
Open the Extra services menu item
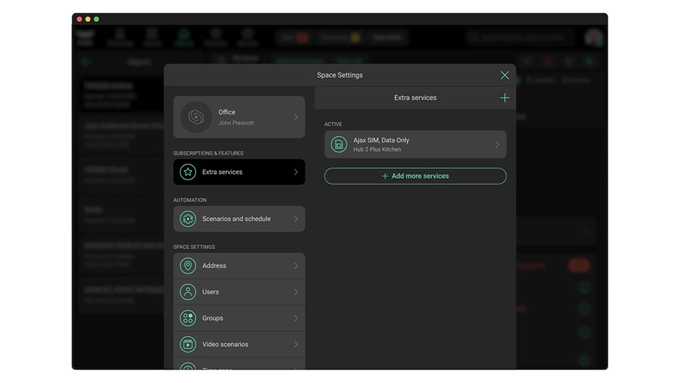(239, 172)
